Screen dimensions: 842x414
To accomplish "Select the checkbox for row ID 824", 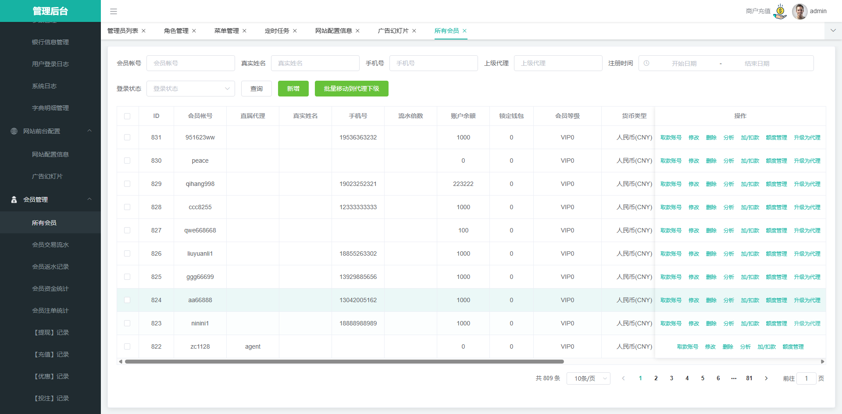I will 127,300.
